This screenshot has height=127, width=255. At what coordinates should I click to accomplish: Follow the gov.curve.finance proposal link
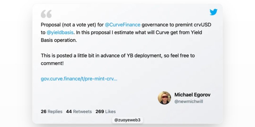click(x=79, y=79)
